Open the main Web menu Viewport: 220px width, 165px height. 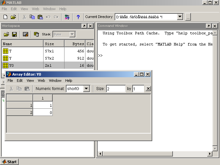click(x=35, y=9)
